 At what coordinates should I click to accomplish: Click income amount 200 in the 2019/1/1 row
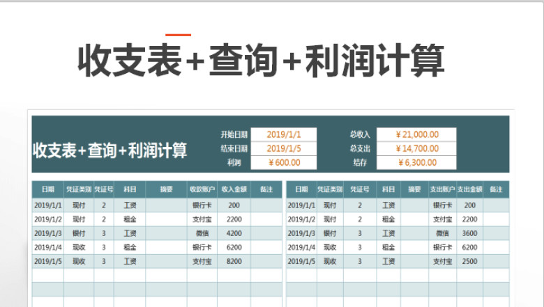[234, 205]
